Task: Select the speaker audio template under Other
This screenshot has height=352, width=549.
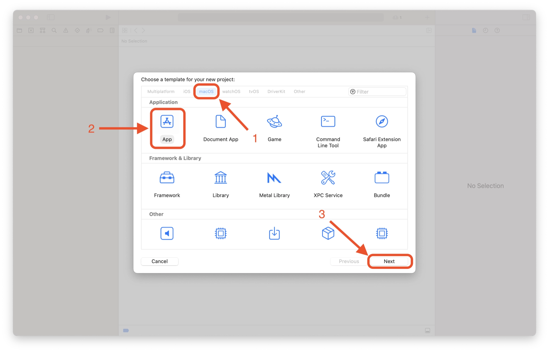Action: tap(167, 233)
